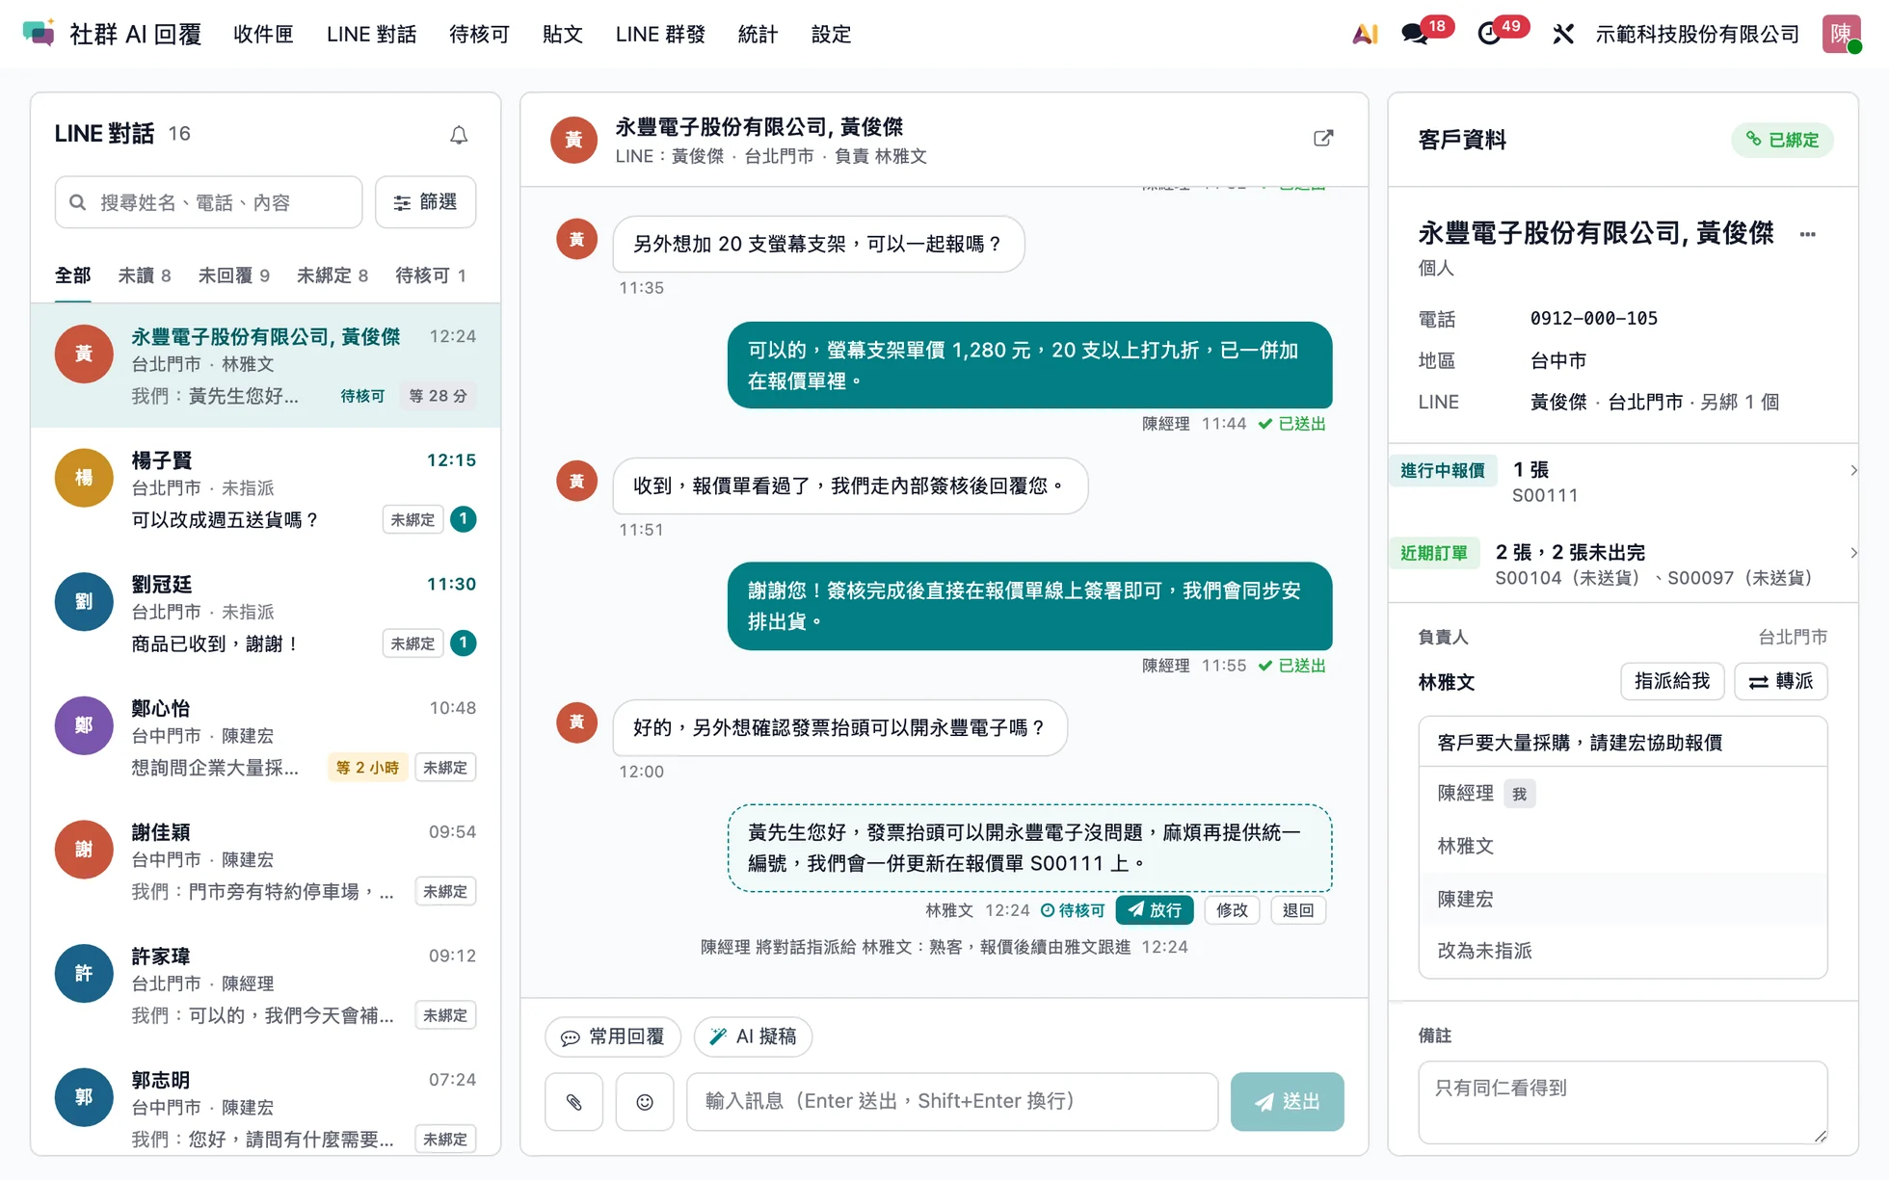Open 劉冠廷 conversation in list
This screenshot has width=1889, height=1180.
click(x=266, y=614)
